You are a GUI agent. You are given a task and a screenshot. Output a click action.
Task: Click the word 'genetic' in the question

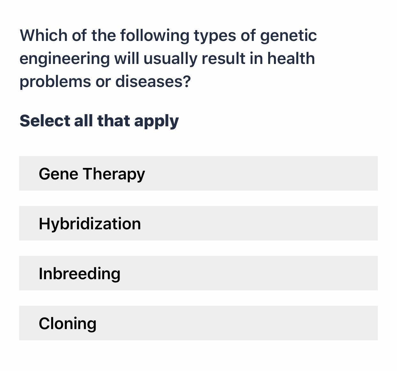(x=288, y=35)
